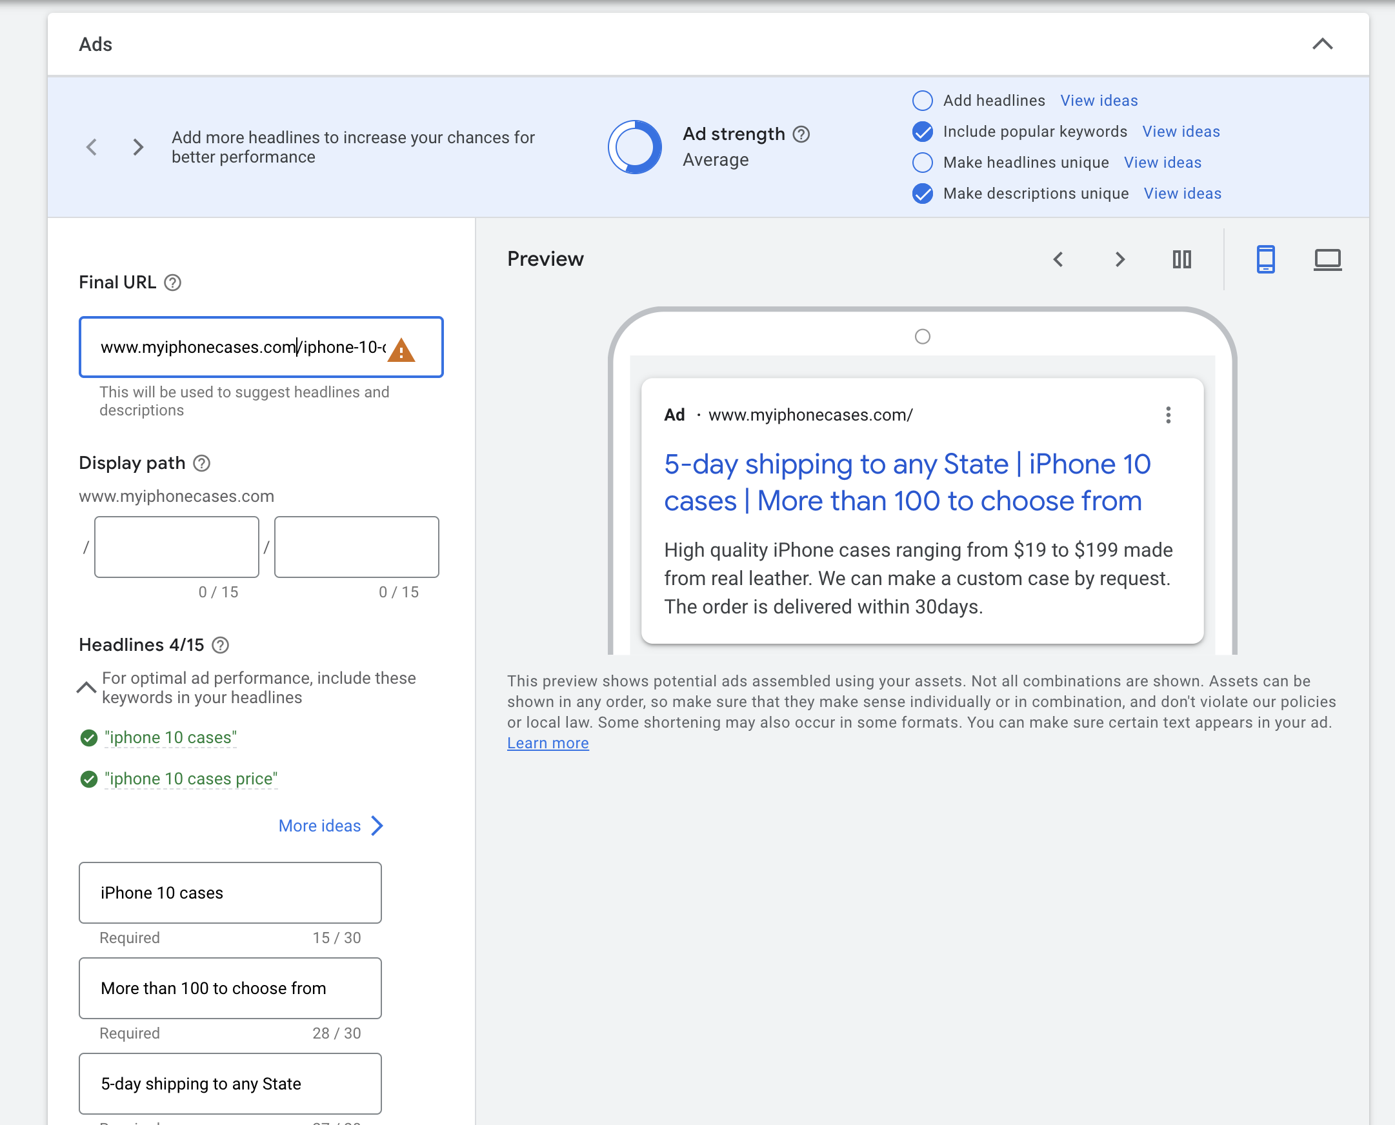Image resolution: width=1395 pixels, height=1125 pixels.
Task: Click first display path box
Action: click(x=176, y=547)
